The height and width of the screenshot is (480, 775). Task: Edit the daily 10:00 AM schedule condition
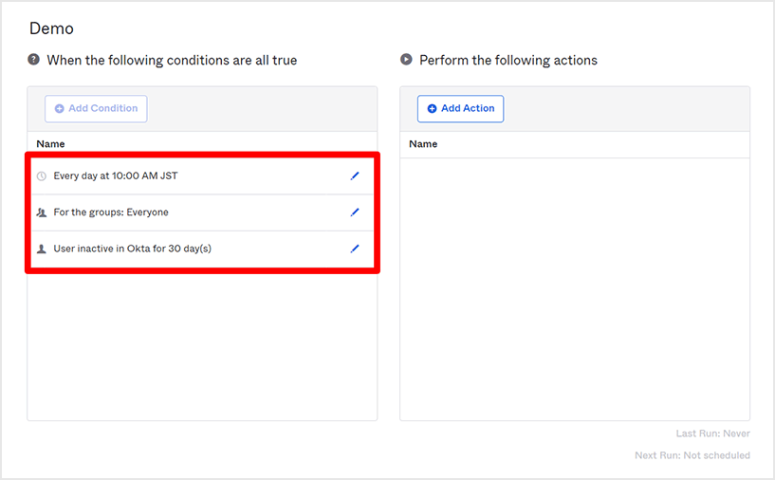point(355,175)
